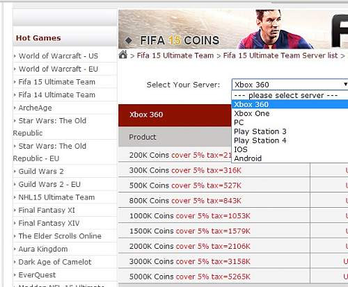Image resolution: width=348 pixels, height=287 pixels.
Task: Click the home icon in breadcrumb
Action: [x=123, y=55]
